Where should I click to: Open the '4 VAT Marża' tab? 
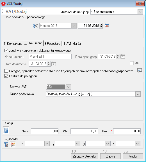(72, 43)
